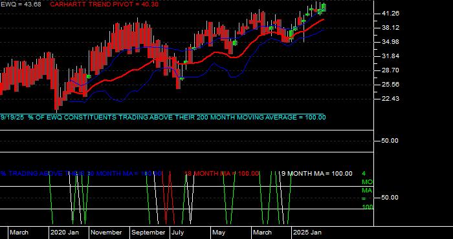Click the July date axis label
Image resolution: width=453 pixels, height=239 pixels.
pyautogui.click(x=178, y=233)
